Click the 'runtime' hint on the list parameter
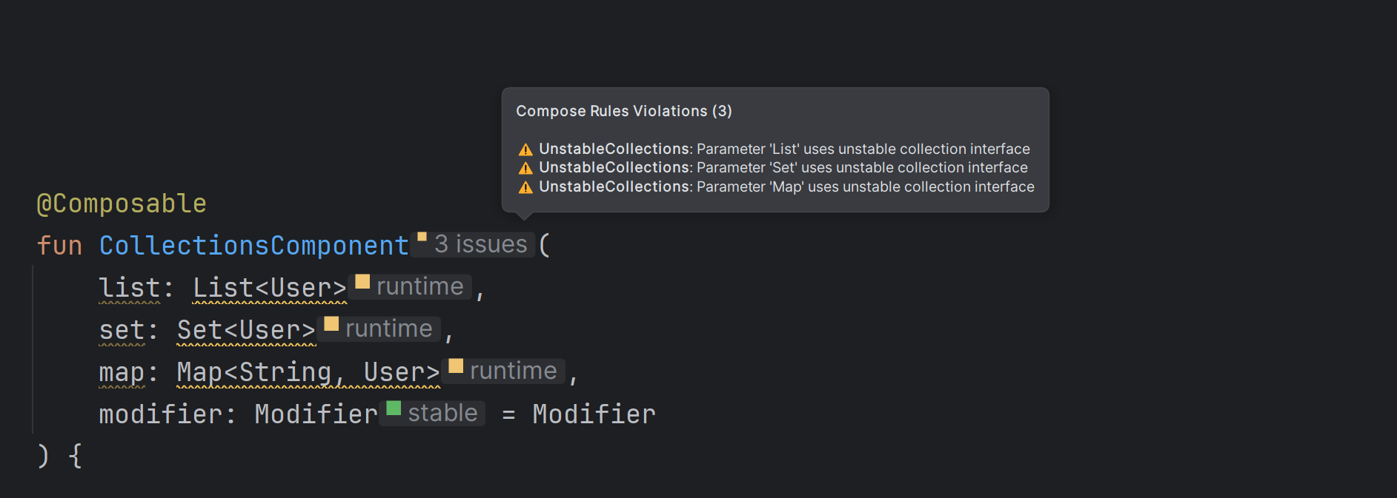The image size is (1397, 498). click(419, 286)
